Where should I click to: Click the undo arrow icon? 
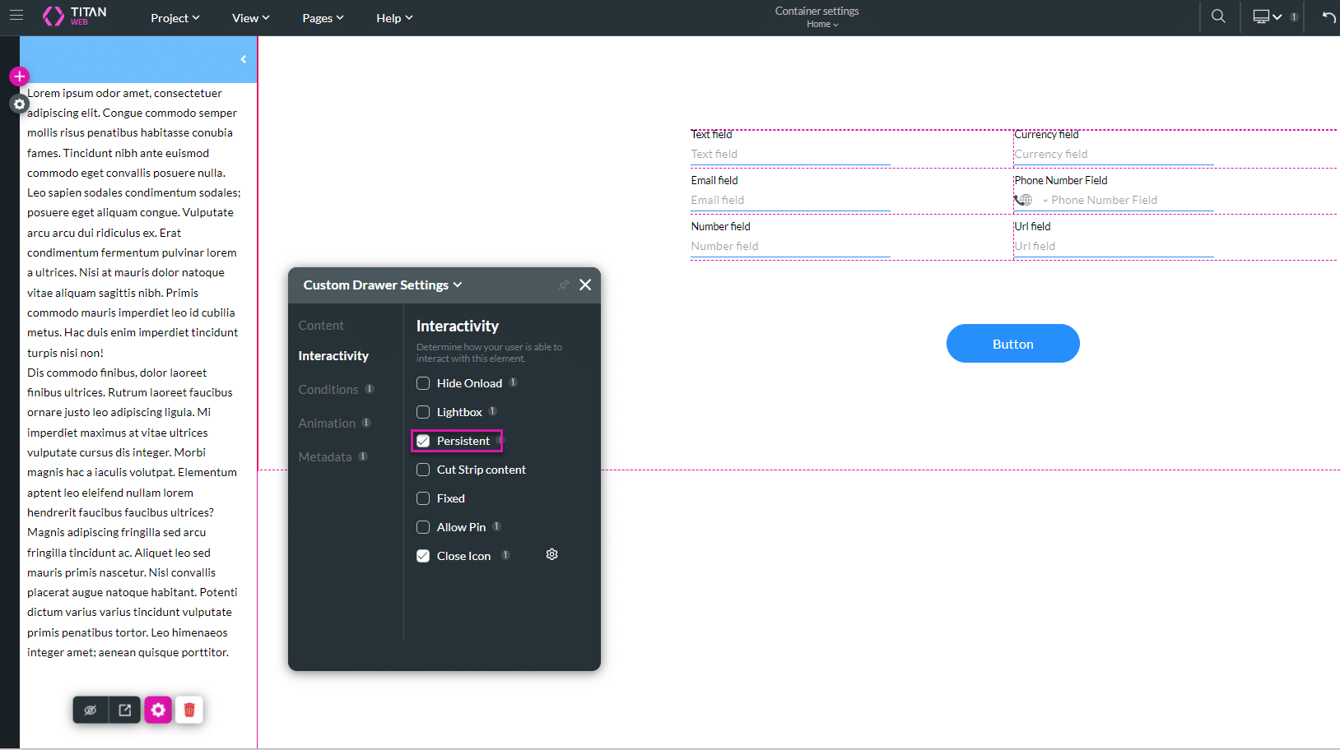click(x=1328, y=17)
